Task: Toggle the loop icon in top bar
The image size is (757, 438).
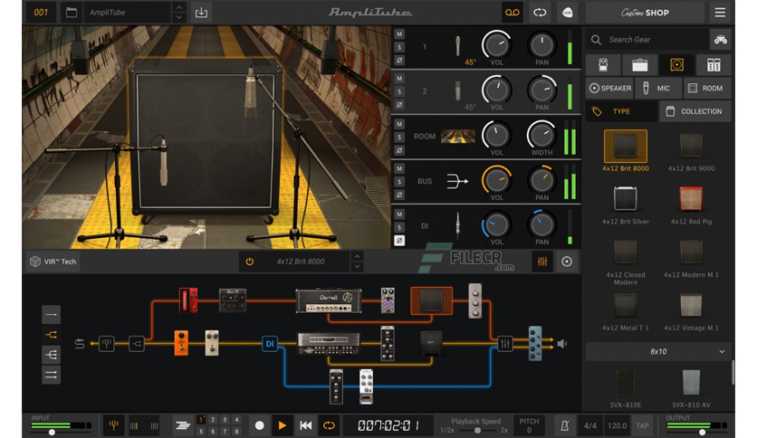Action: pyautogui.click(x=540, y=13)
